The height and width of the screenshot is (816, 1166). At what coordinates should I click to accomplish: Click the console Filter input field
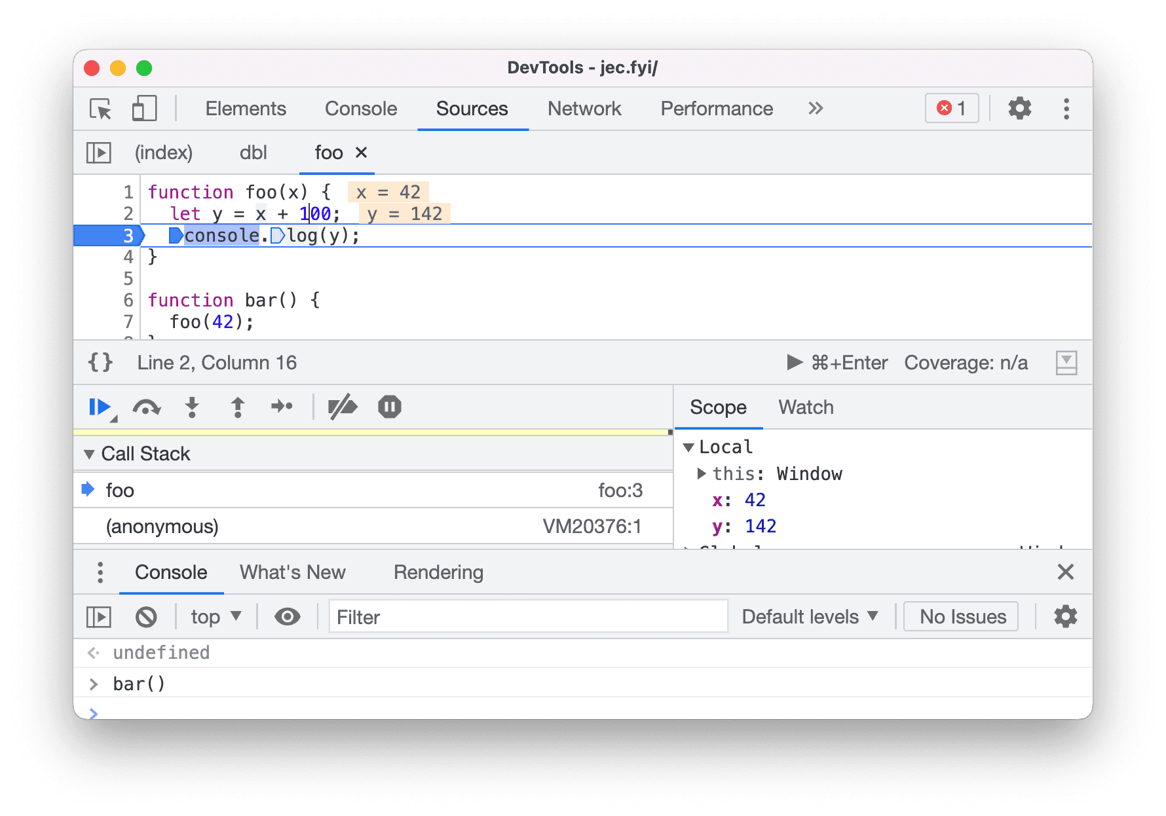click(527, 616)
